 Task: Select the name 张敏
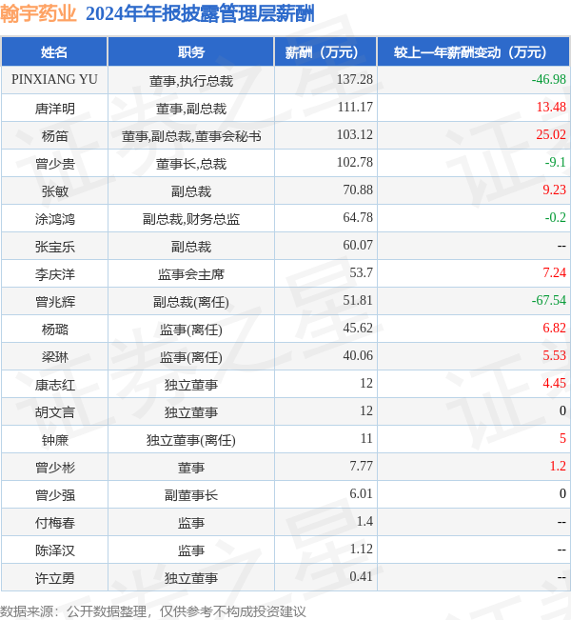54,191
